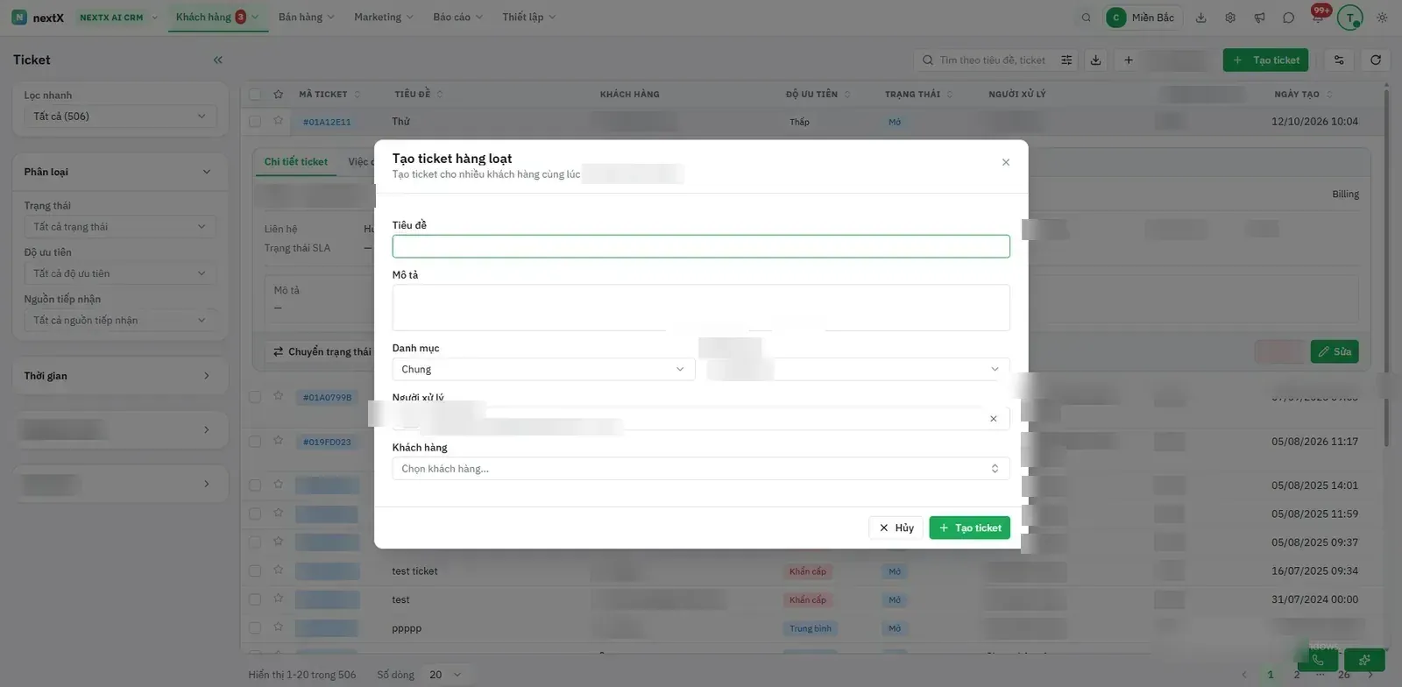The width and height of the screenshot is (1402, 687).
Task: Tick the select-all checkbox in header
Action: click(255, 94)
